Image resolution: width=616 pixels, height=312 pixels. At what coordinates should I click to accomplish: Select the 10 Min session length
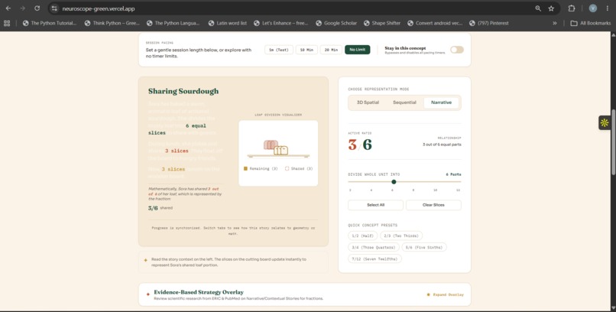point(306,50)
